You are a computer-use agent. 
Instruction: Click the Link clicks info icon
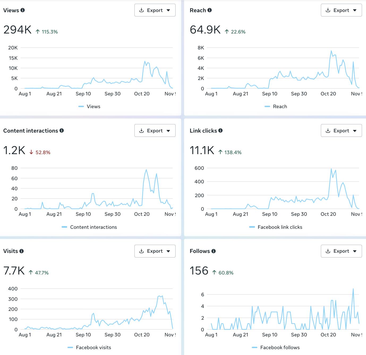coord(220,130)
